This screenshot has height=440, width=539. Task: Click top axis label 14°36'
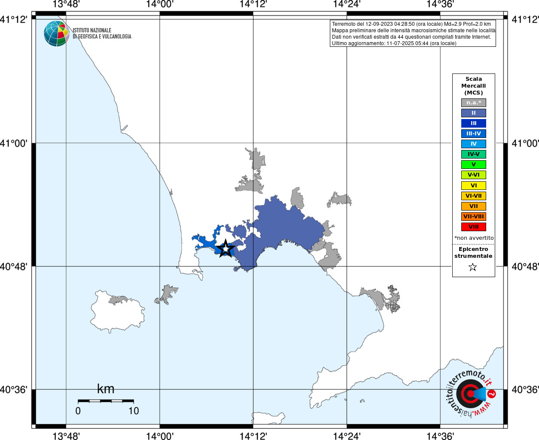(440, 4)
